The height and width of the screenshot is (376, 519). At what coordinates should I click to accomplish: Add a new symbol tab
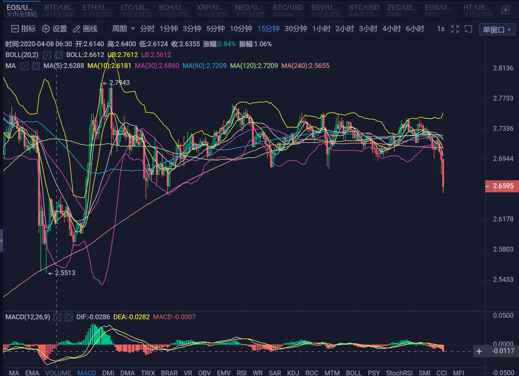(x=505, y=10)
